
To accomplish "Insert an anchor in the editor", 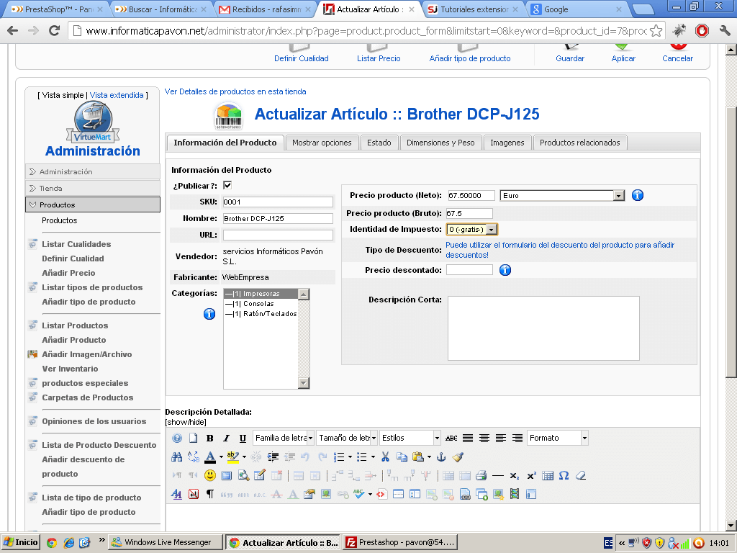I will pos(441,457).
